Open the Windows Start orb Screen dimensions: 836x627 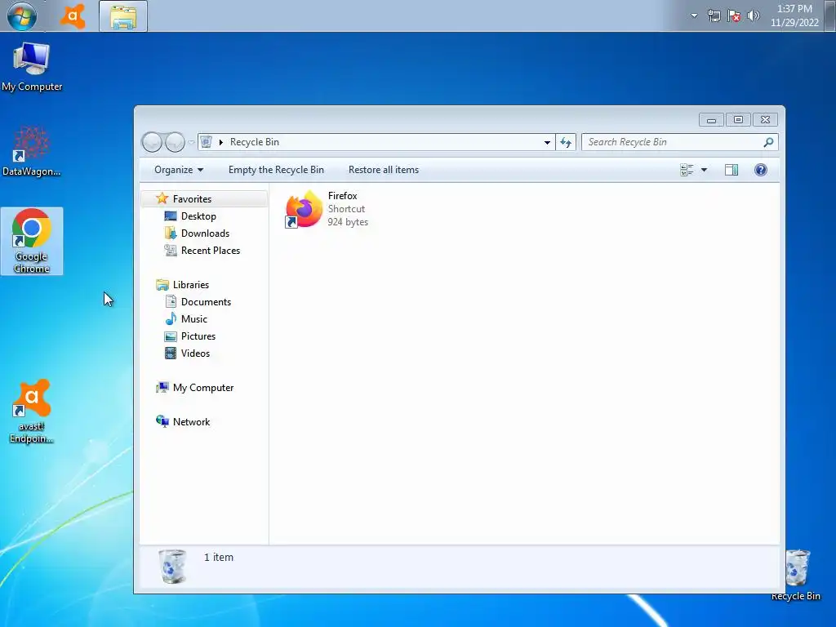(x=22, y=16)
